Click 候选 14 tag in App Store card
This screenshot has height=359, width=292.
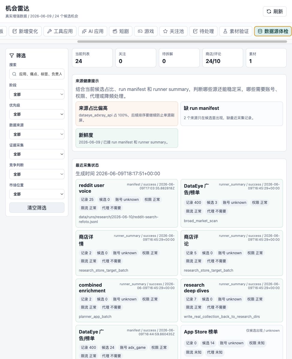[x=208, y=343]
